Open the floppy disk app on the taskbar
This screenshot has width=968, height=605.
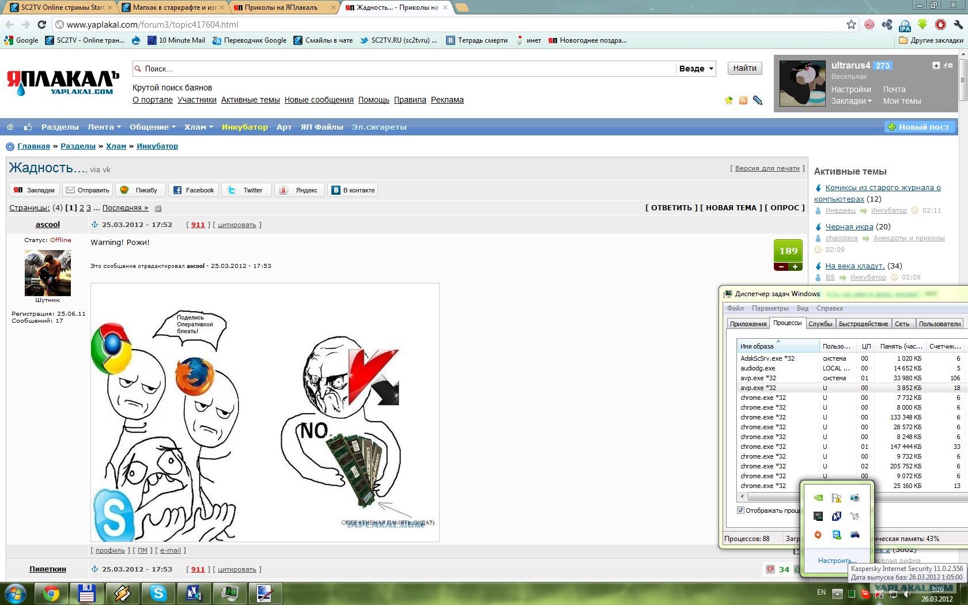pyautogui.click(x=87, y=593)
